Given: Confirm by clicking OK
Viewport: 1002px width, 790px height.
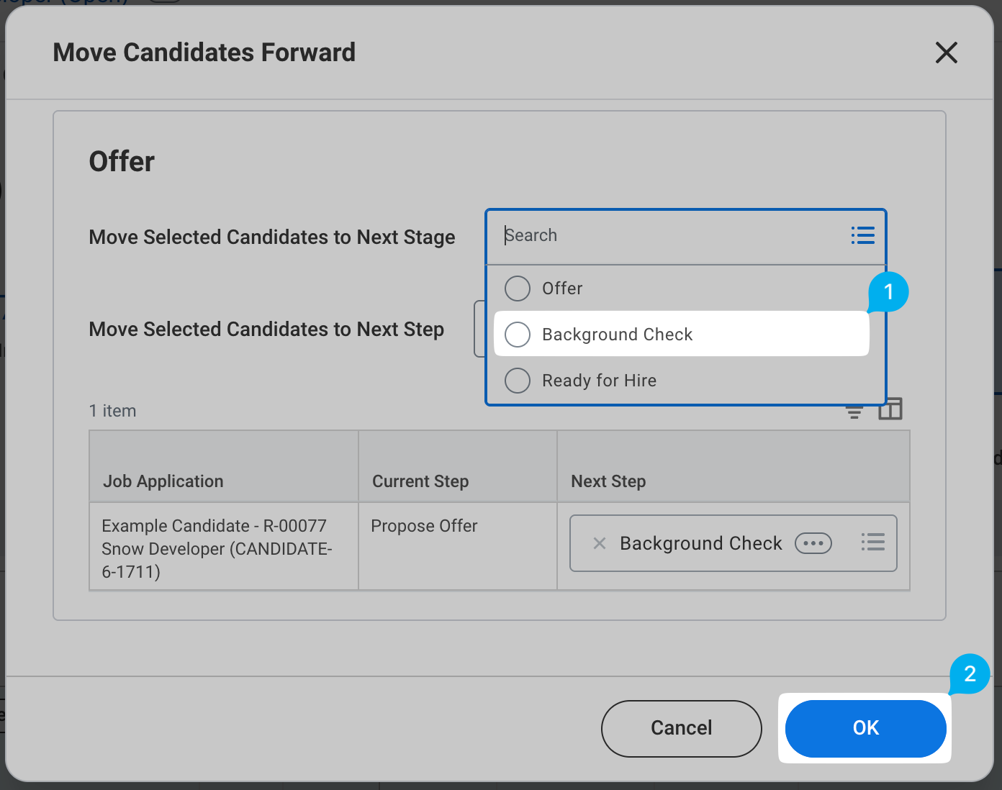Looking at the screenshot, I should tap(865, 728).
